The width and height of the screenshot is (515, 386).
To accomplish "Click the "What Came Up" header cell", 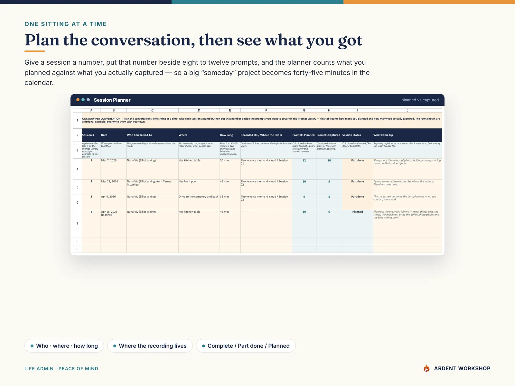I will pos(407,135).
